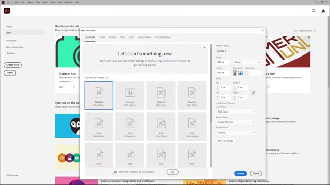Open More Settings
This screenshot has height=185, width=330.
(225, 141)
